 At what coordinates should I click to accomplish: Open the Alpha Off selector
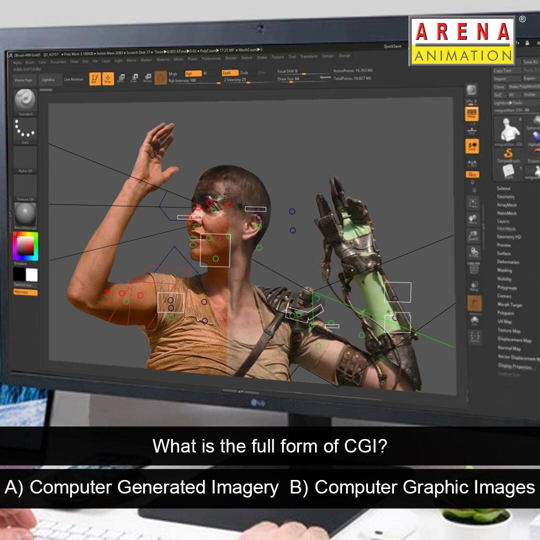pyautogui.click(x=25, y=160)
